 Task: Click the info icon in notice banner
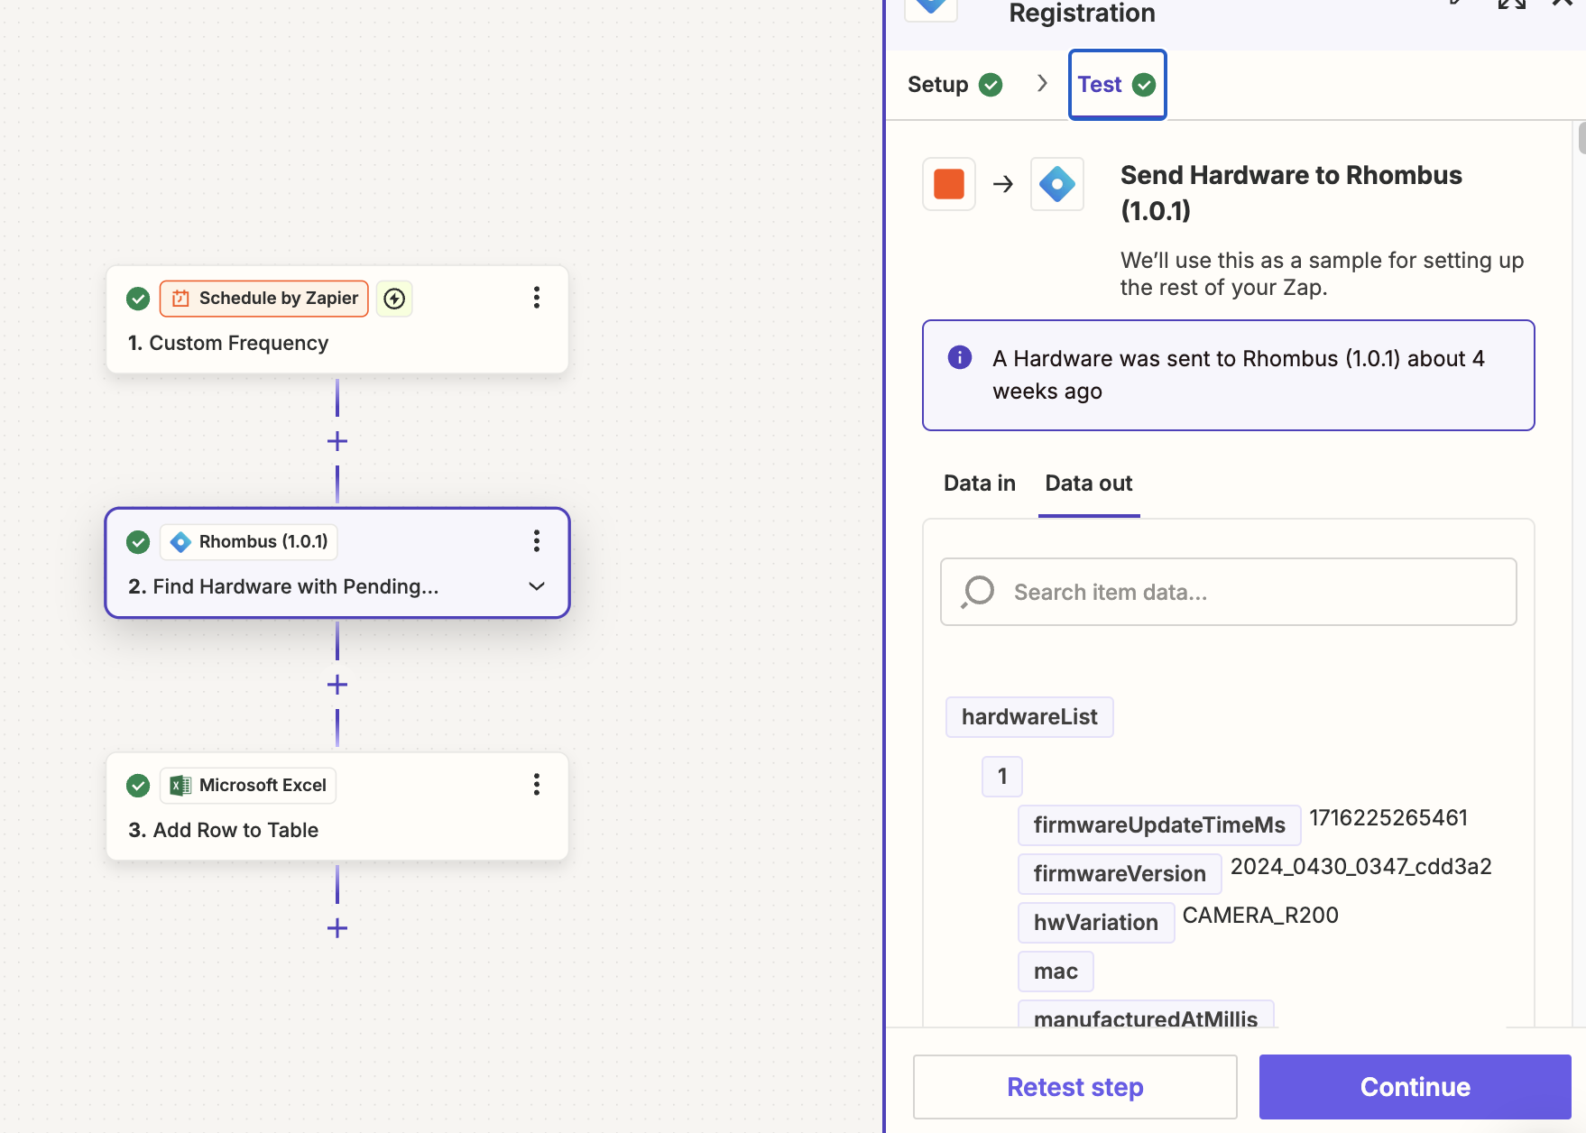click(x=960, y=357)
